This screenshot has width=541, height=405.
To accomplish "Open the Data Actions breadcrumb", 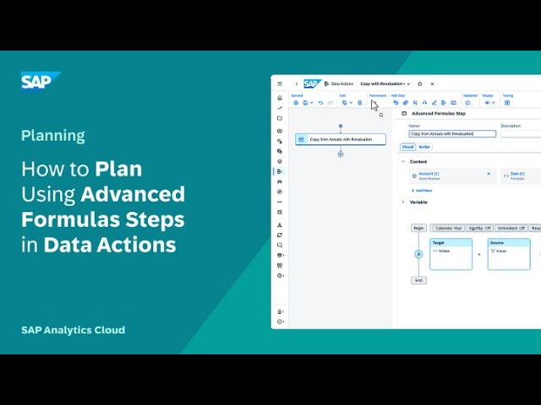I will tap(339, 84).
